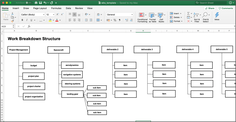The image size is (236, 122).
Task: Apply percent style
Action: coord(115,20)
